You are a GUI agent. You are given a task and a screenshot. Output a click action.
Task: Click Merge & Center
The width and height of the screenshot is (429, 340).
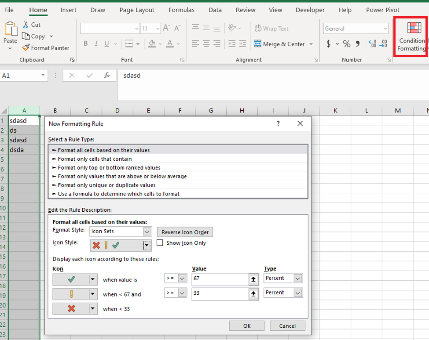(x=279, y=44)
